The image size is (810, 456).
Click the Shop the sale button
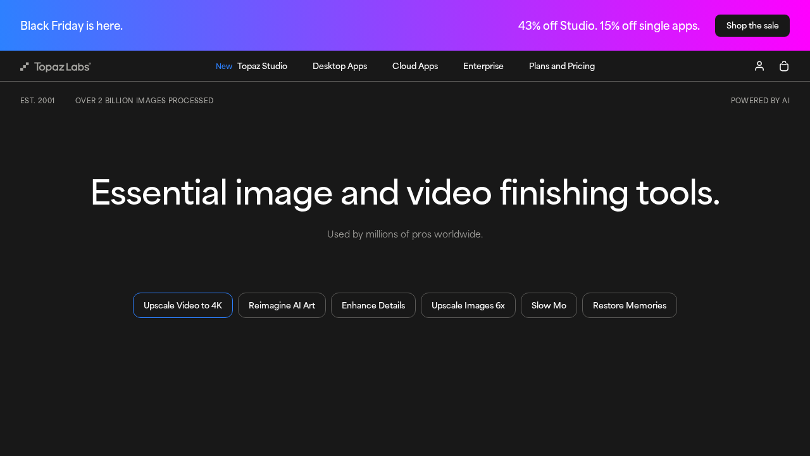pos(752,25)
